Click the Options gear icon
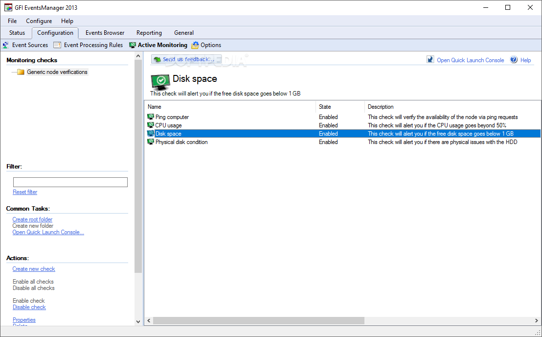The width and height of the screenshot is (542, 337). click(x=195, y=45)
